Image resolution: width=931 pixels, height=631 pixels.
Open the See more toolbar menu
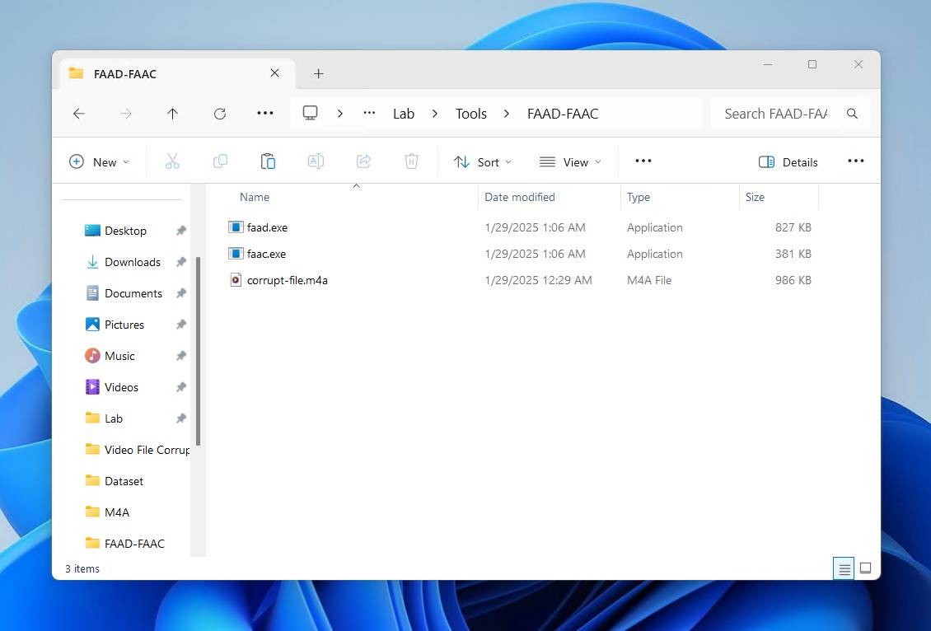pos(643,161)
